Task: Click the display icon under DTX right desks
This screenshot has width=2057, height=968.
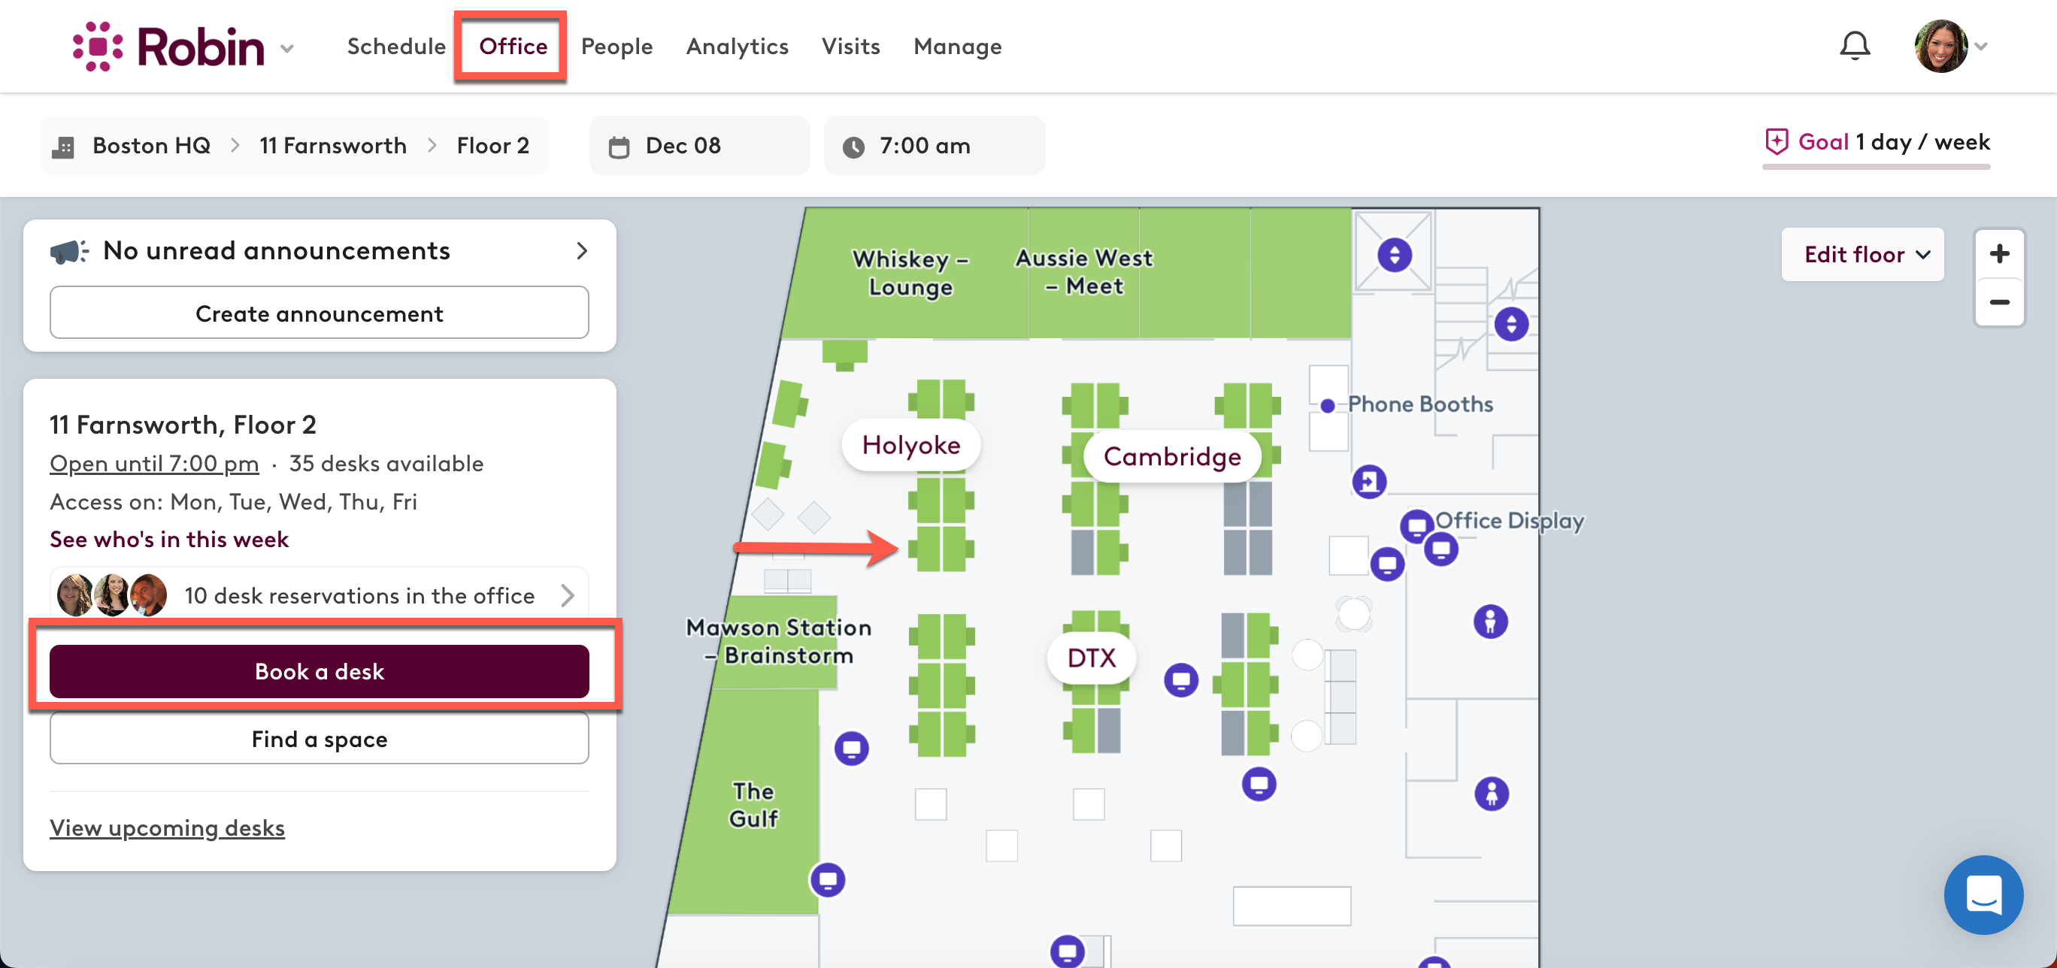Action: tap(1259, 784)
